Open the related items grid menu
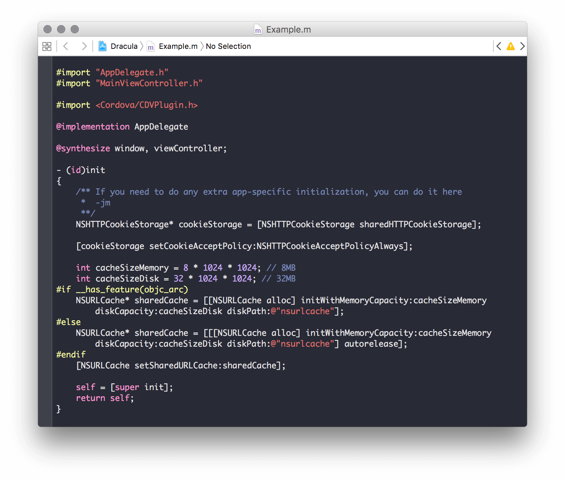 coord(47,46)
